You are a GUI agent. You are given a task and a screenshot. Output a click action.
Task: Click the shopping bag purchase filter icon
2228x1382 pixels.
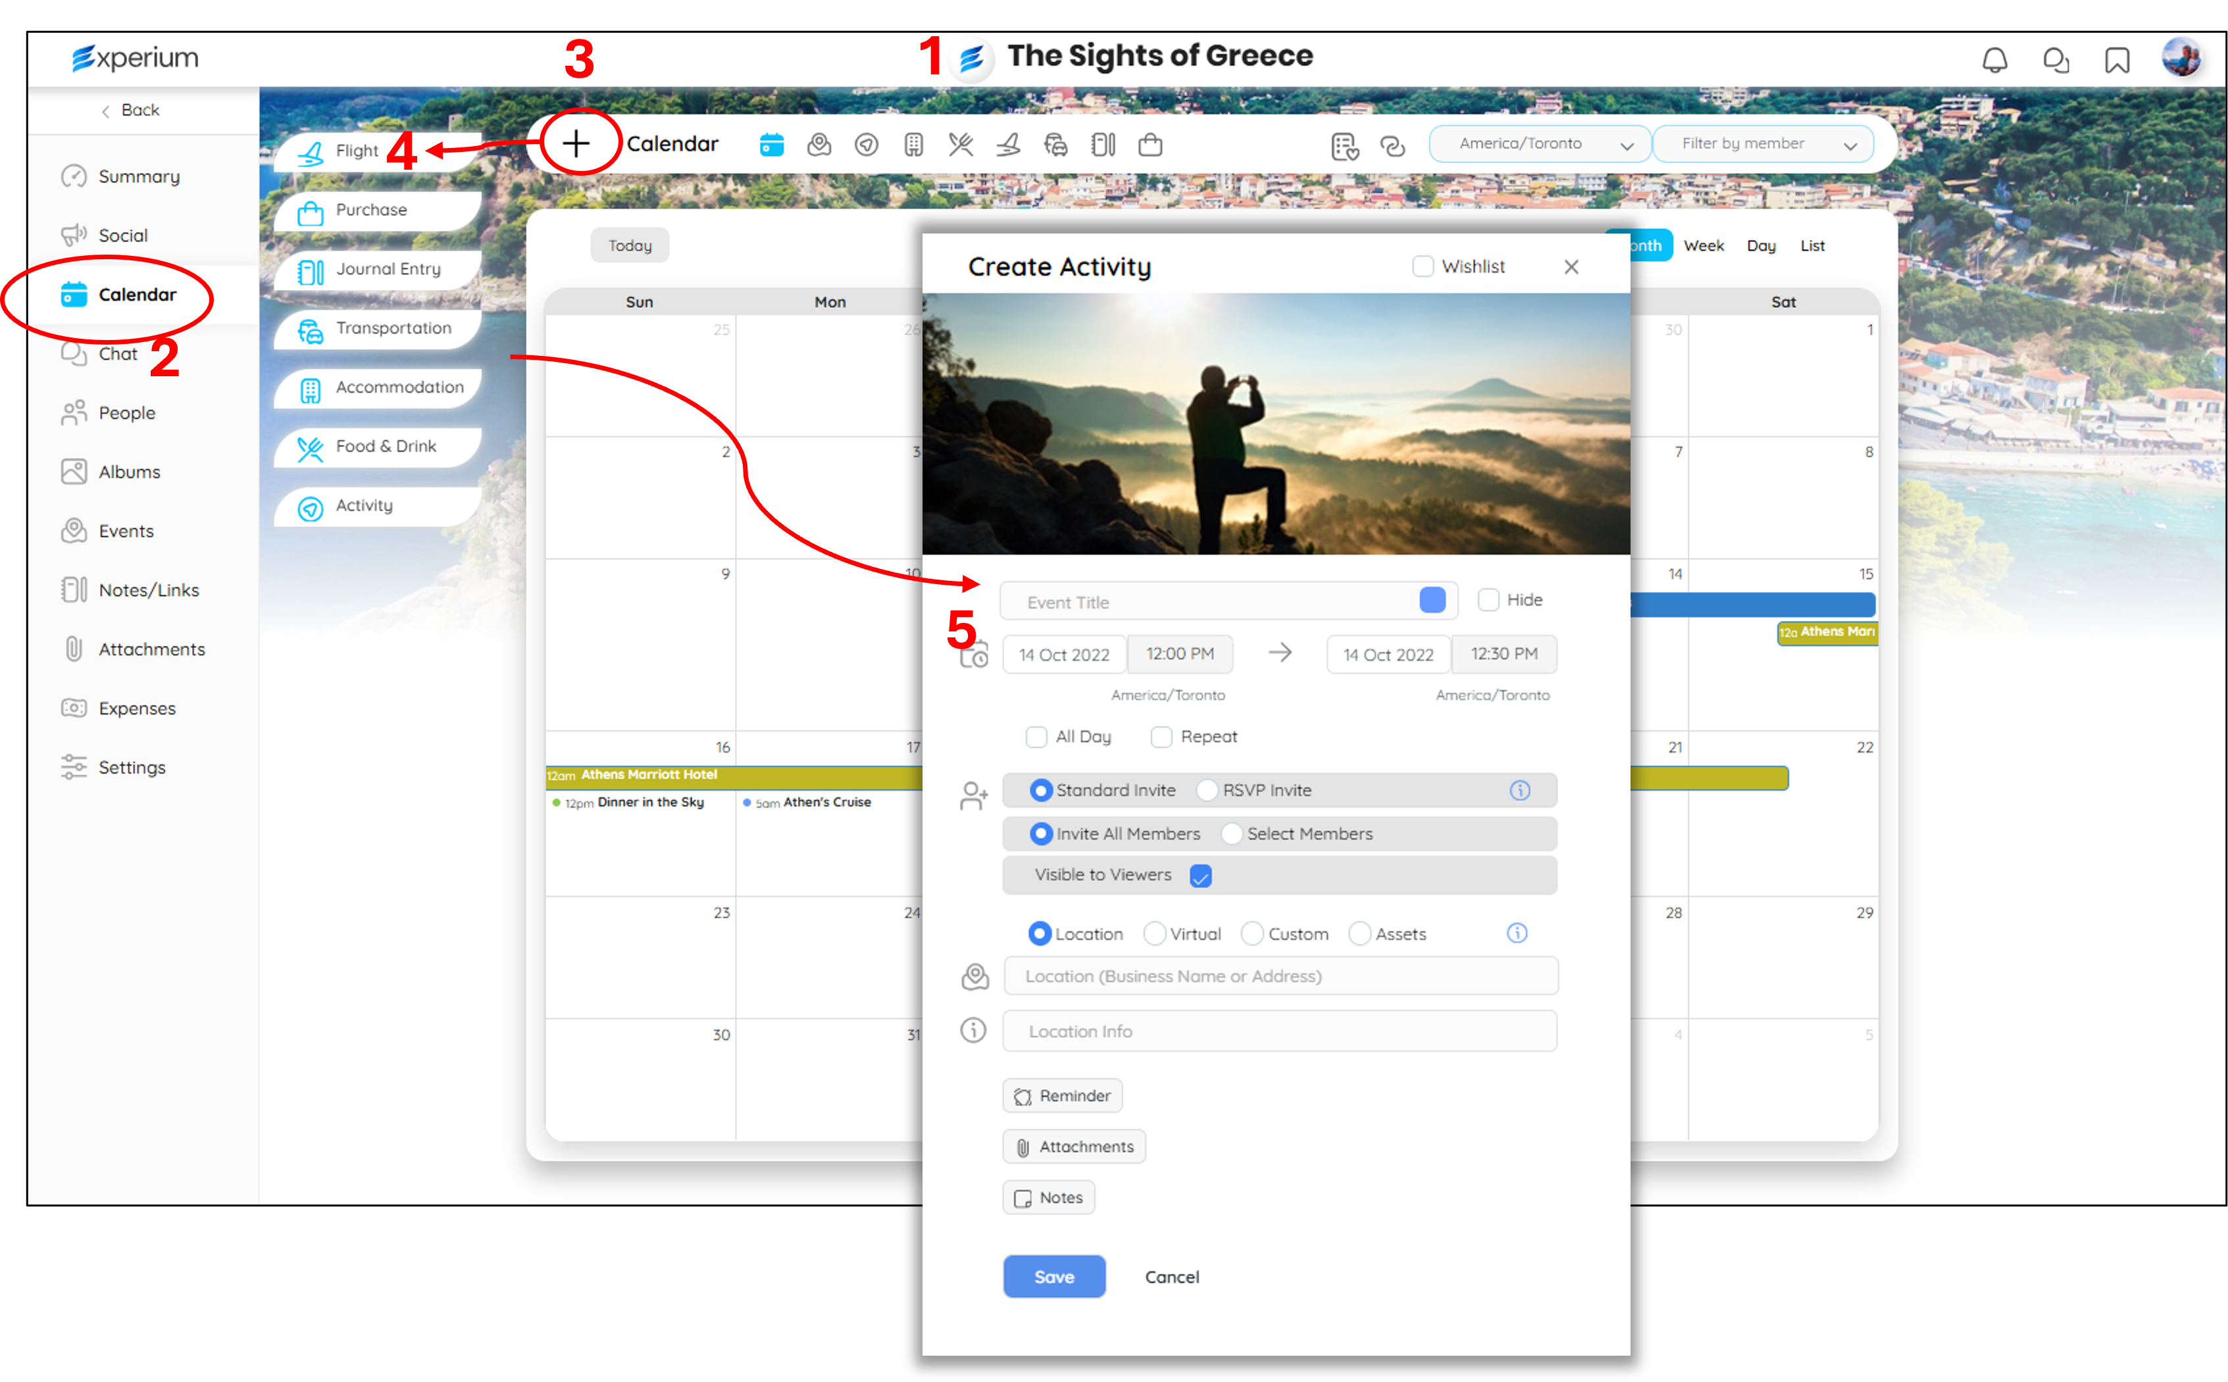pyautogui.click(x=1150, y=145)
